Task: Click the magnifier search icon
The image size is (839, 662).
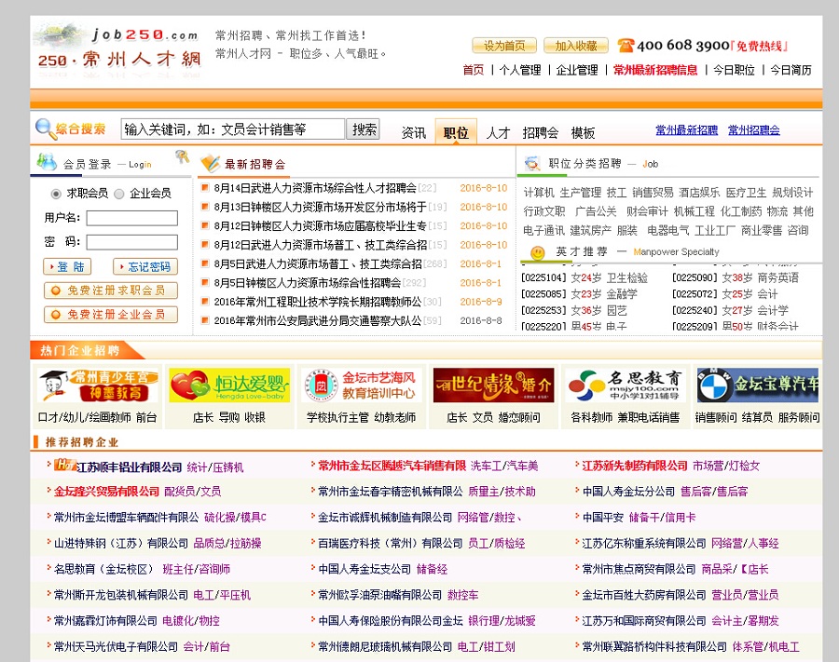Action: pyautogui.click(x=45, y=128)
